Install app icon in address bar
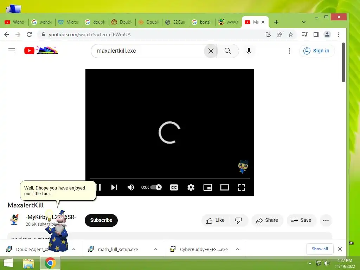360x270 pixels. [268, 34]
